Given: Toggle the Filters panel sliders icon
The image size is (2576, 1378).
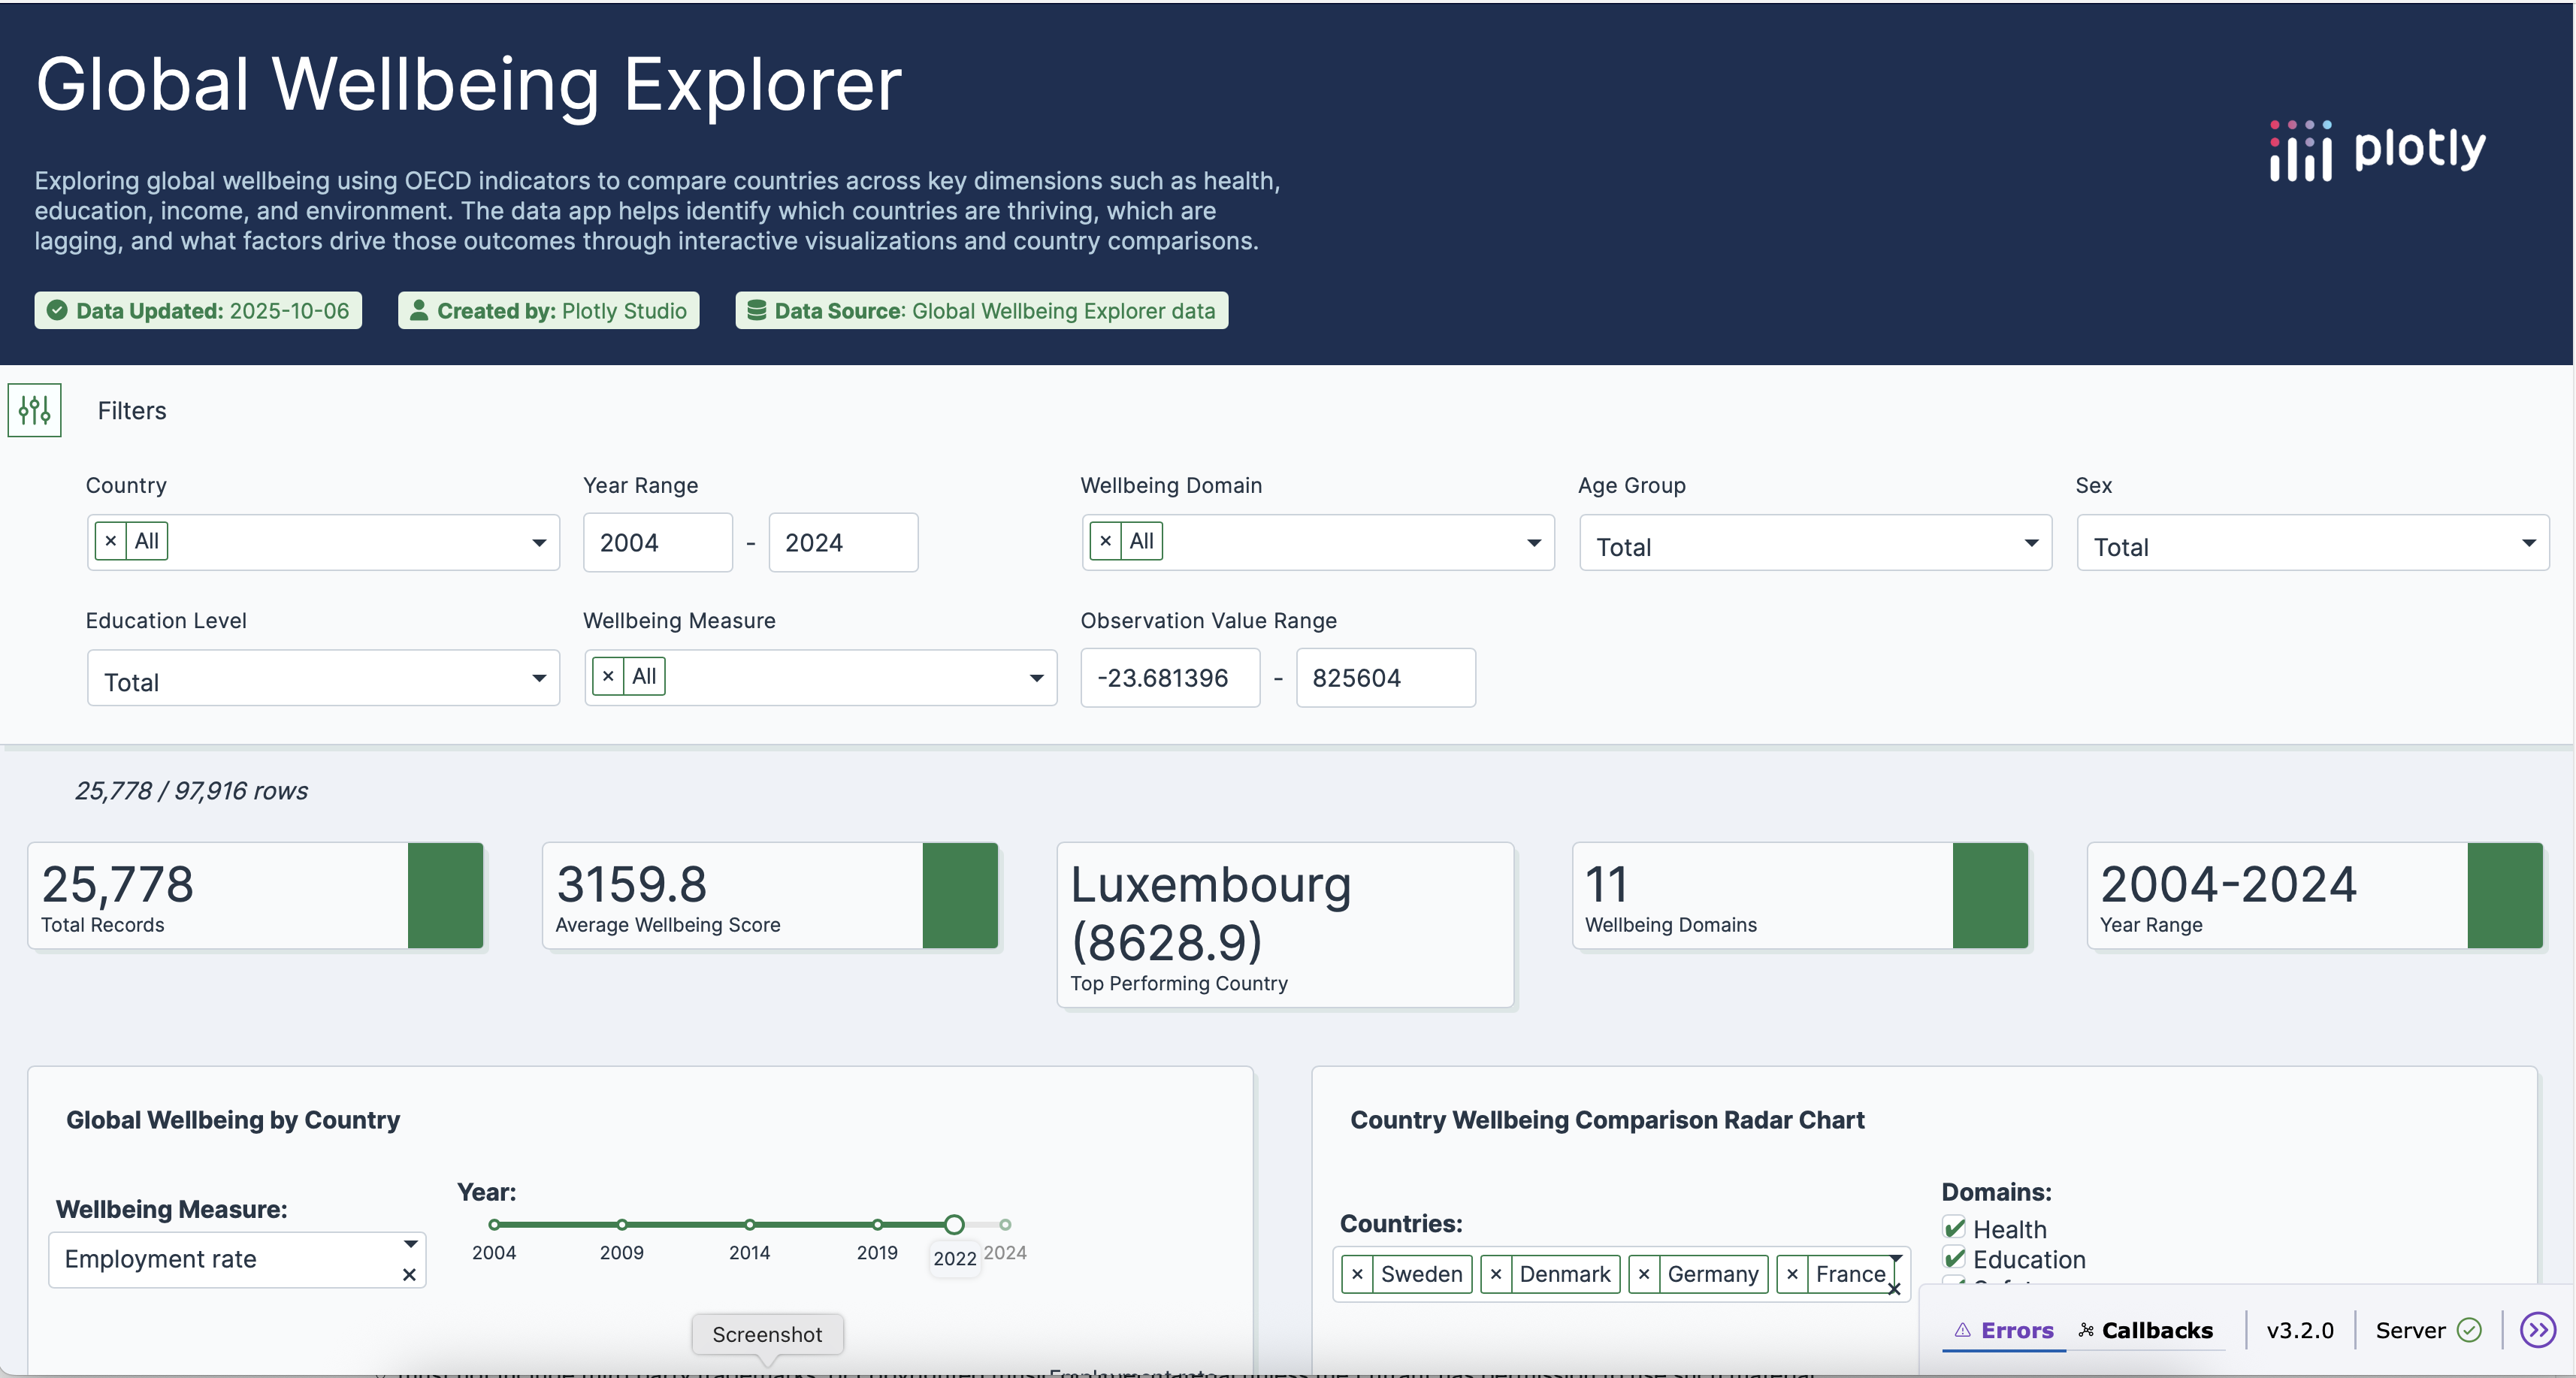Looking at the screenshot, I should (x=35, y=410).
